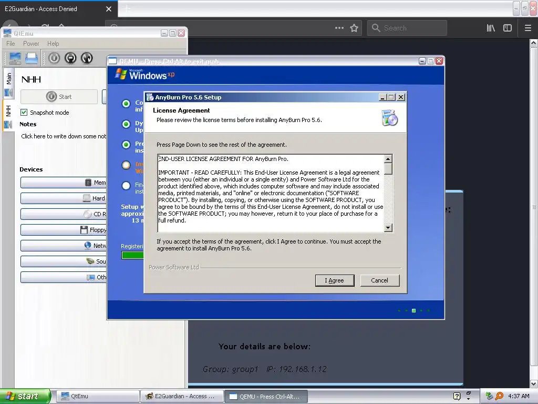Click the E2Guardian taskbar button
Viewport: 538px width, 404px height.
click(182, 396)
